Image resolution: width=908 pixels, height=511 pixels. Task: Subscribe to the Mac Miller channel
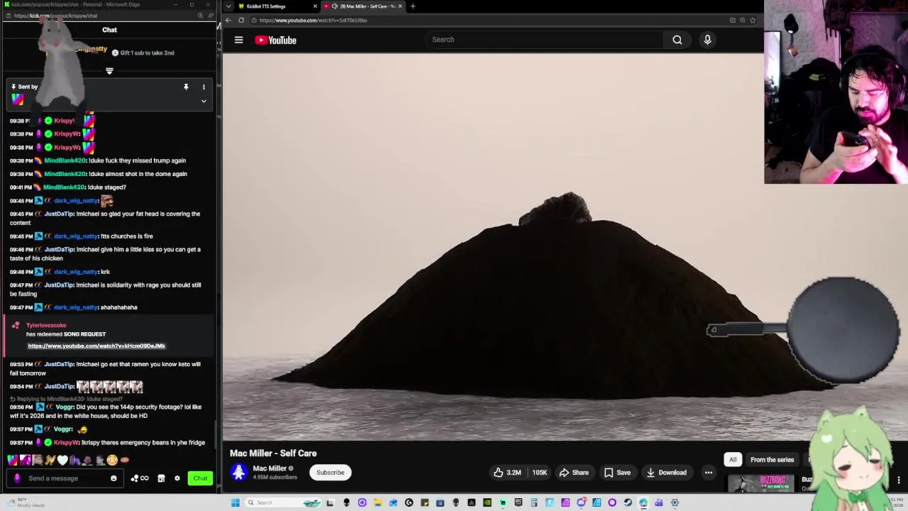coord(330,473)
